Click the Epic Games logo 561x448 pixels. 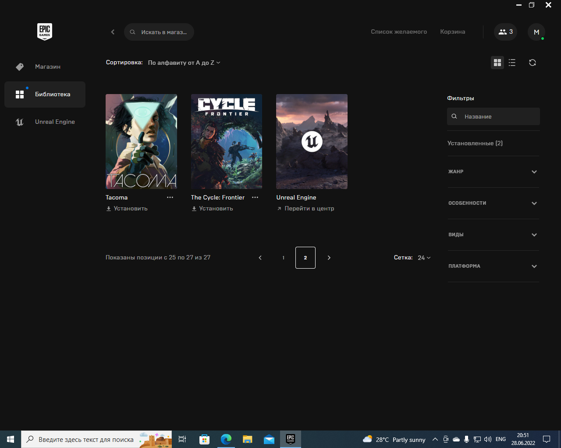[x=45, y=31]
